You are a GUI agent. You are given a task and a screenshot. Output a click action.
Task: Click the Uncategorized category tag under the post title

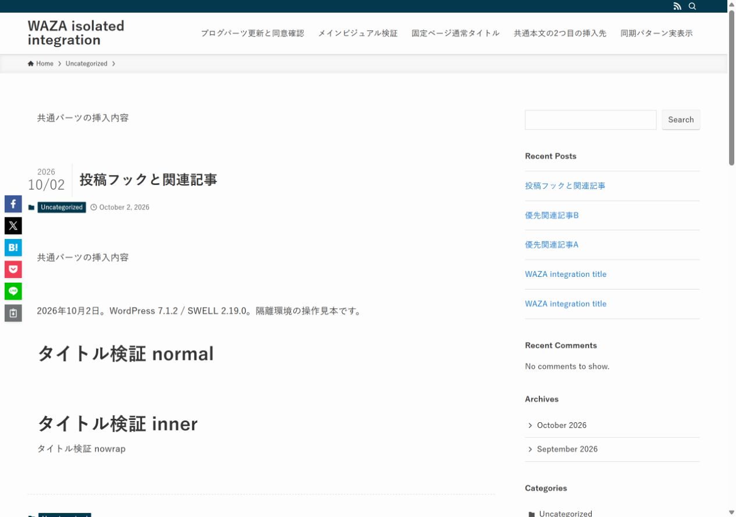[x=62, y=208]
